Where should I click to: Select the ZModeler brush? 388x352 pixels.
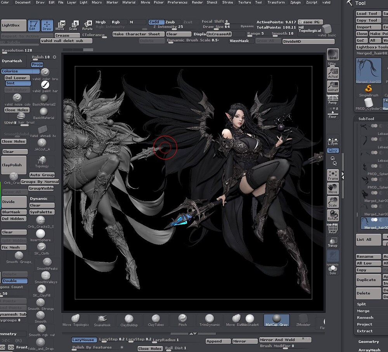click(x=303, y=321)
